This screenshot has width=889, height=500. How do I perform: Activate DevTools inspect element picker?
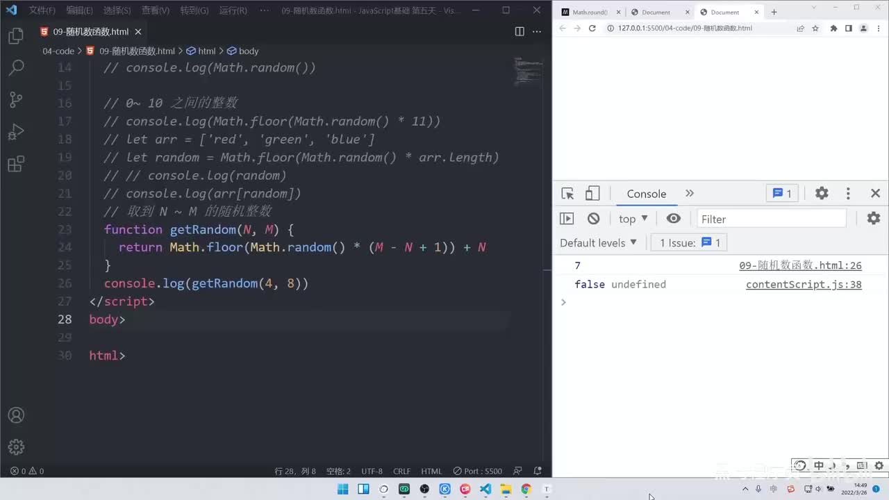[567, 194]
